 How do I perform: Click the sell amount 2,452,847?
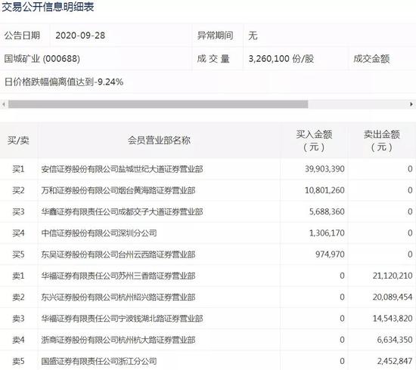[x=395, y=361]
